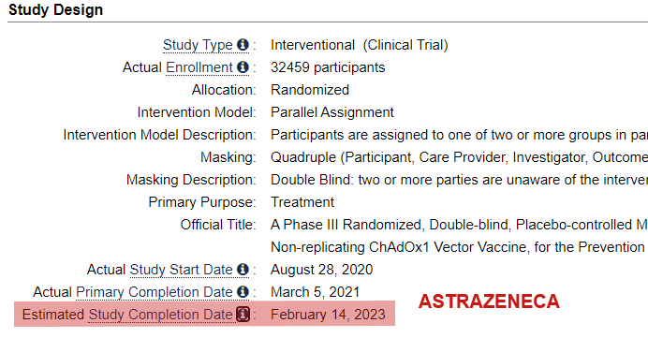Click the February 14, 2023 date
Screen dimensions: 648x338
click(x=328, y=315)
